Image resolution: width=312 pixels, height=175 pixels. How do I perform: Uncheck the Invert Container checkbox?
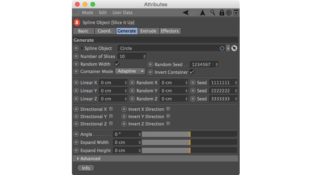[192, 72]
